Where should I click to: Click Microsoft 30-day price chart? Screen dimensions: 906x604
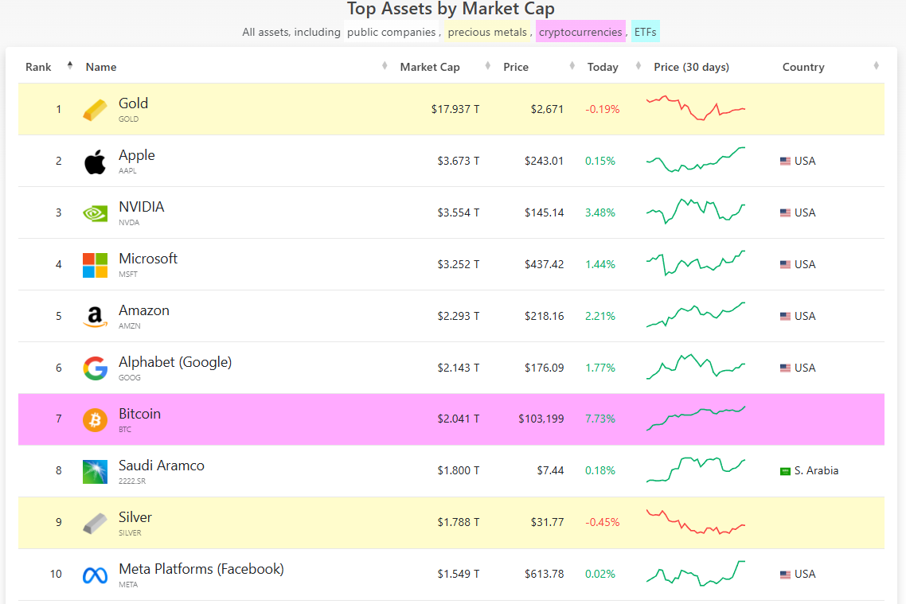696,263
